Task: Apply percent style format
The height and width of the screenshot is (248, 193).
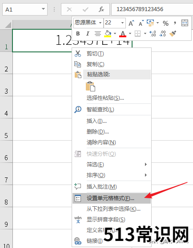Action: click(x=165, y=23)
